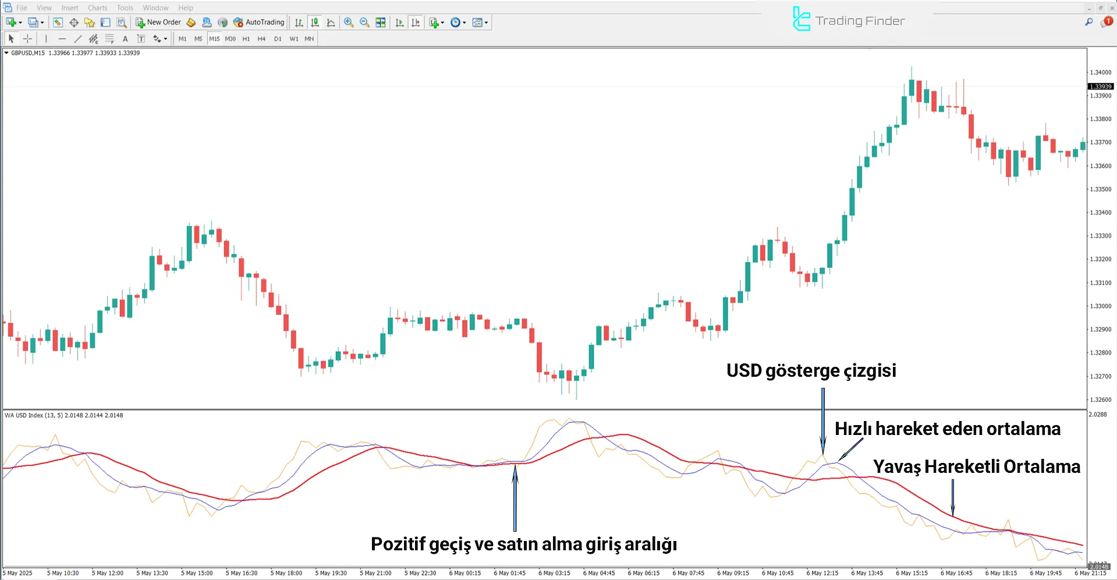This screenshot has width=1117, height=580.
Task: Select the Trendline tool
Action: (77, 38)
